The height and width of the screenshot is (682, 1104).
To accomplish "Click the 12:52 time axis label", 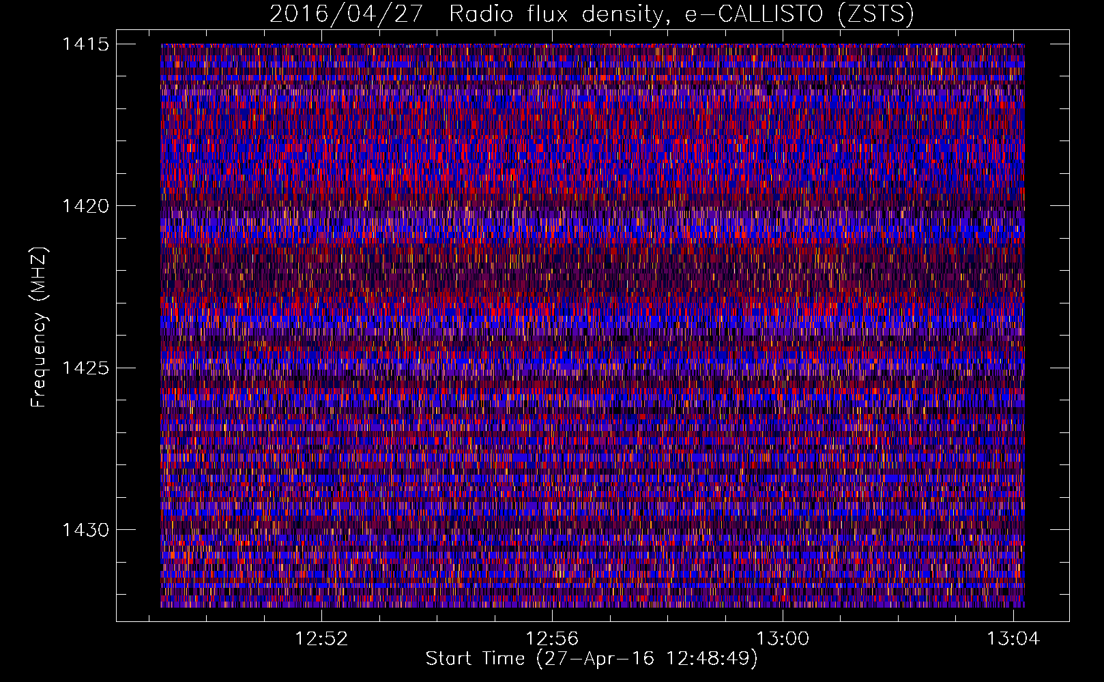I will [321, 638].
